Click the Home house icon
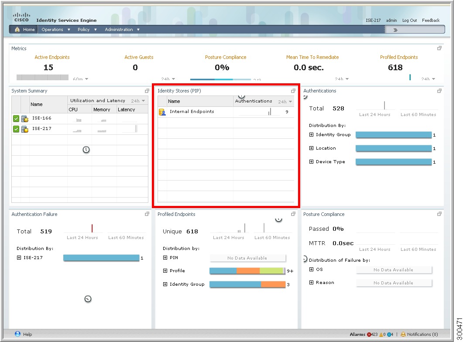This screenshot has width=463, height=342. pos(17,30)
